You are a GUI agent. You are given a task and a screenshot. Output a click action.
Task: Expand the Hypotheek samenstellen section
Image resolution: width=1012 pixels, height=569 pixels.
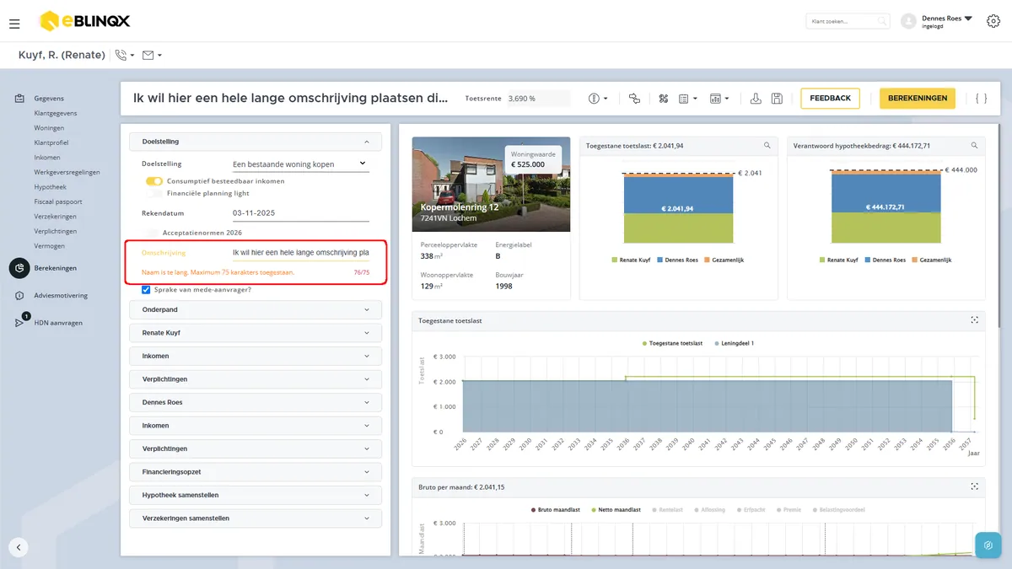[x=256, y=495]
